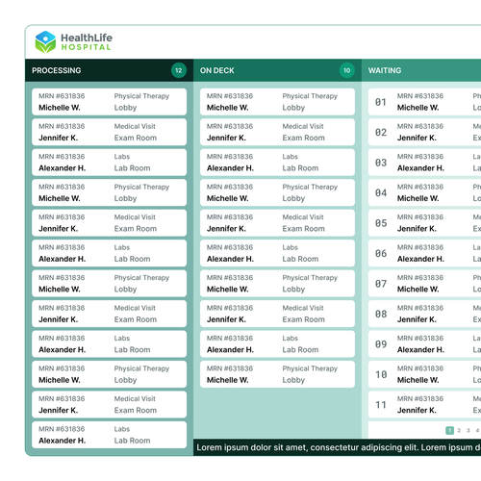Select the WAITING column header

pyautogui.click(x=421, y=70)
